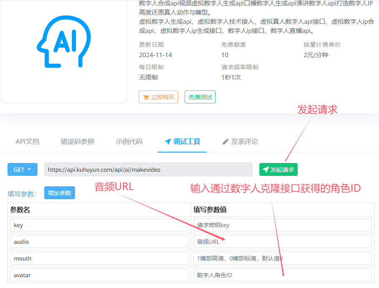Click the shopping cart icon on 立即购买
Image resolution: width=379 pixels, height=288 pixels.
tap(146, 97)
